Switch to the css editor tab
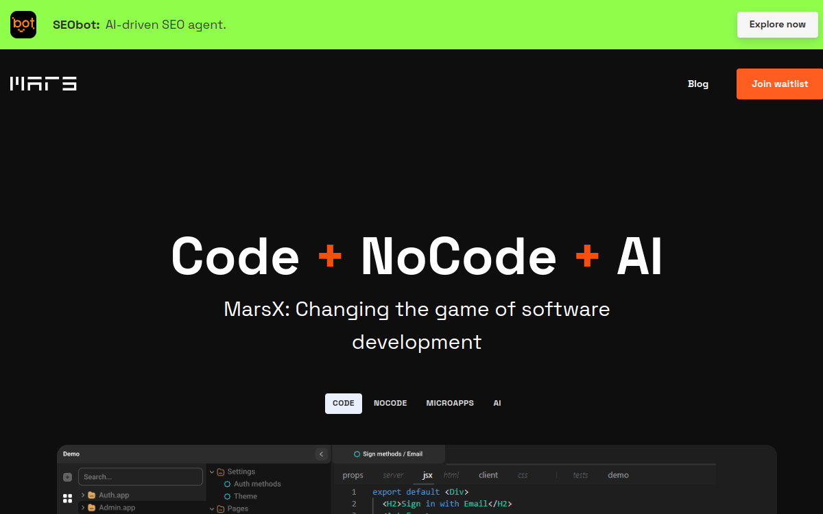This screenshot has width=823, height=514. point(523,475)
